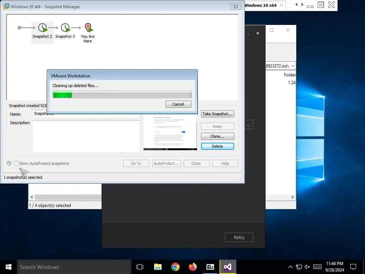Open File Explorer from the taskbar
365x274 pixels.
[x=158, y=267]
